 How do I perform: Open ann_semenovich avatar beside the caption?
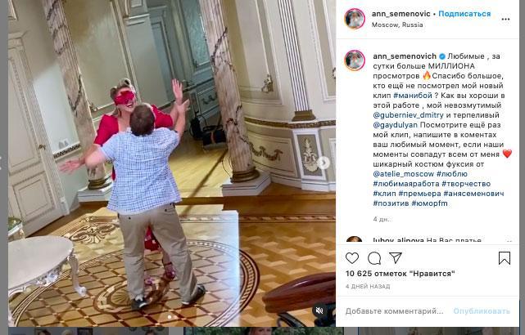tap(355, 60)
